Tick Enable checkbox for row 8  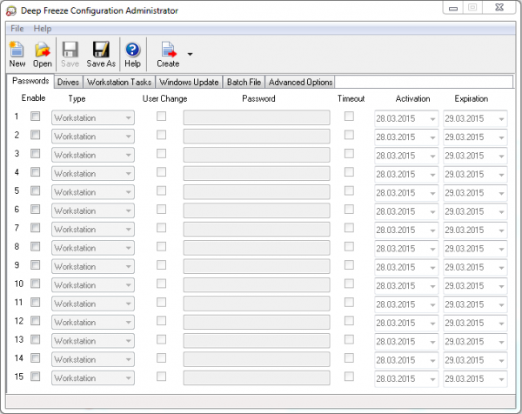coord(36,247)
